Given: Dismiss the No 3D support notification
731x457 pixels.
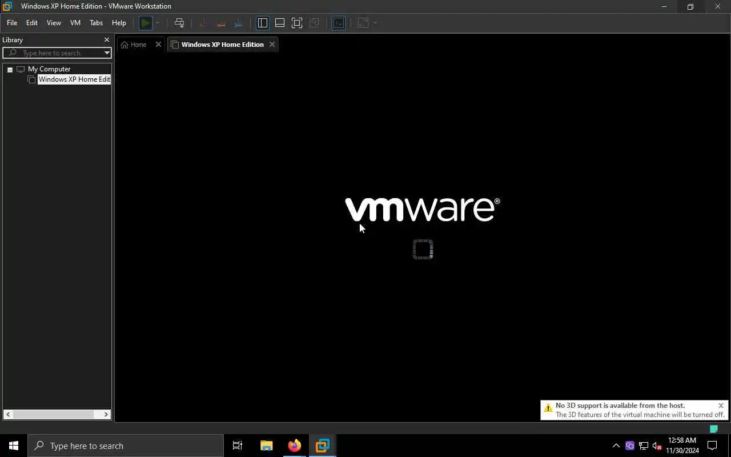Looking at the screenshot, I should click(721, 406).
